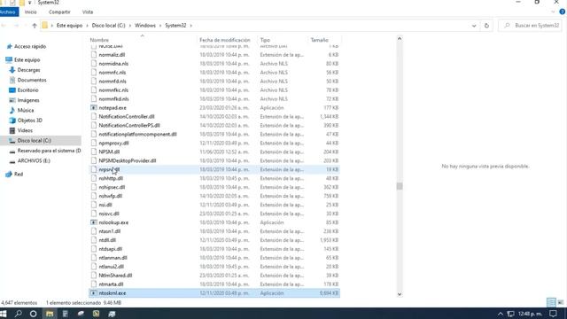The image size is (567, 319).
Task: Sort by Fecha de modificación column
Action: (x=224, y=40)
